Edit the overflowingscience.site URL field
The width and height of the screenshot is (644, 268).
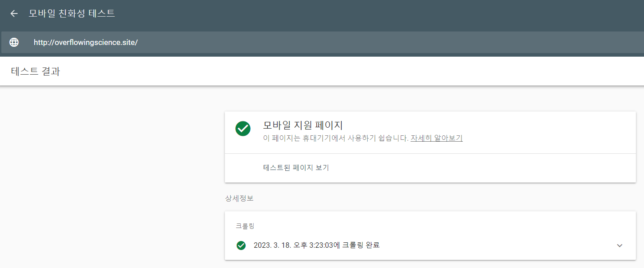322,43
